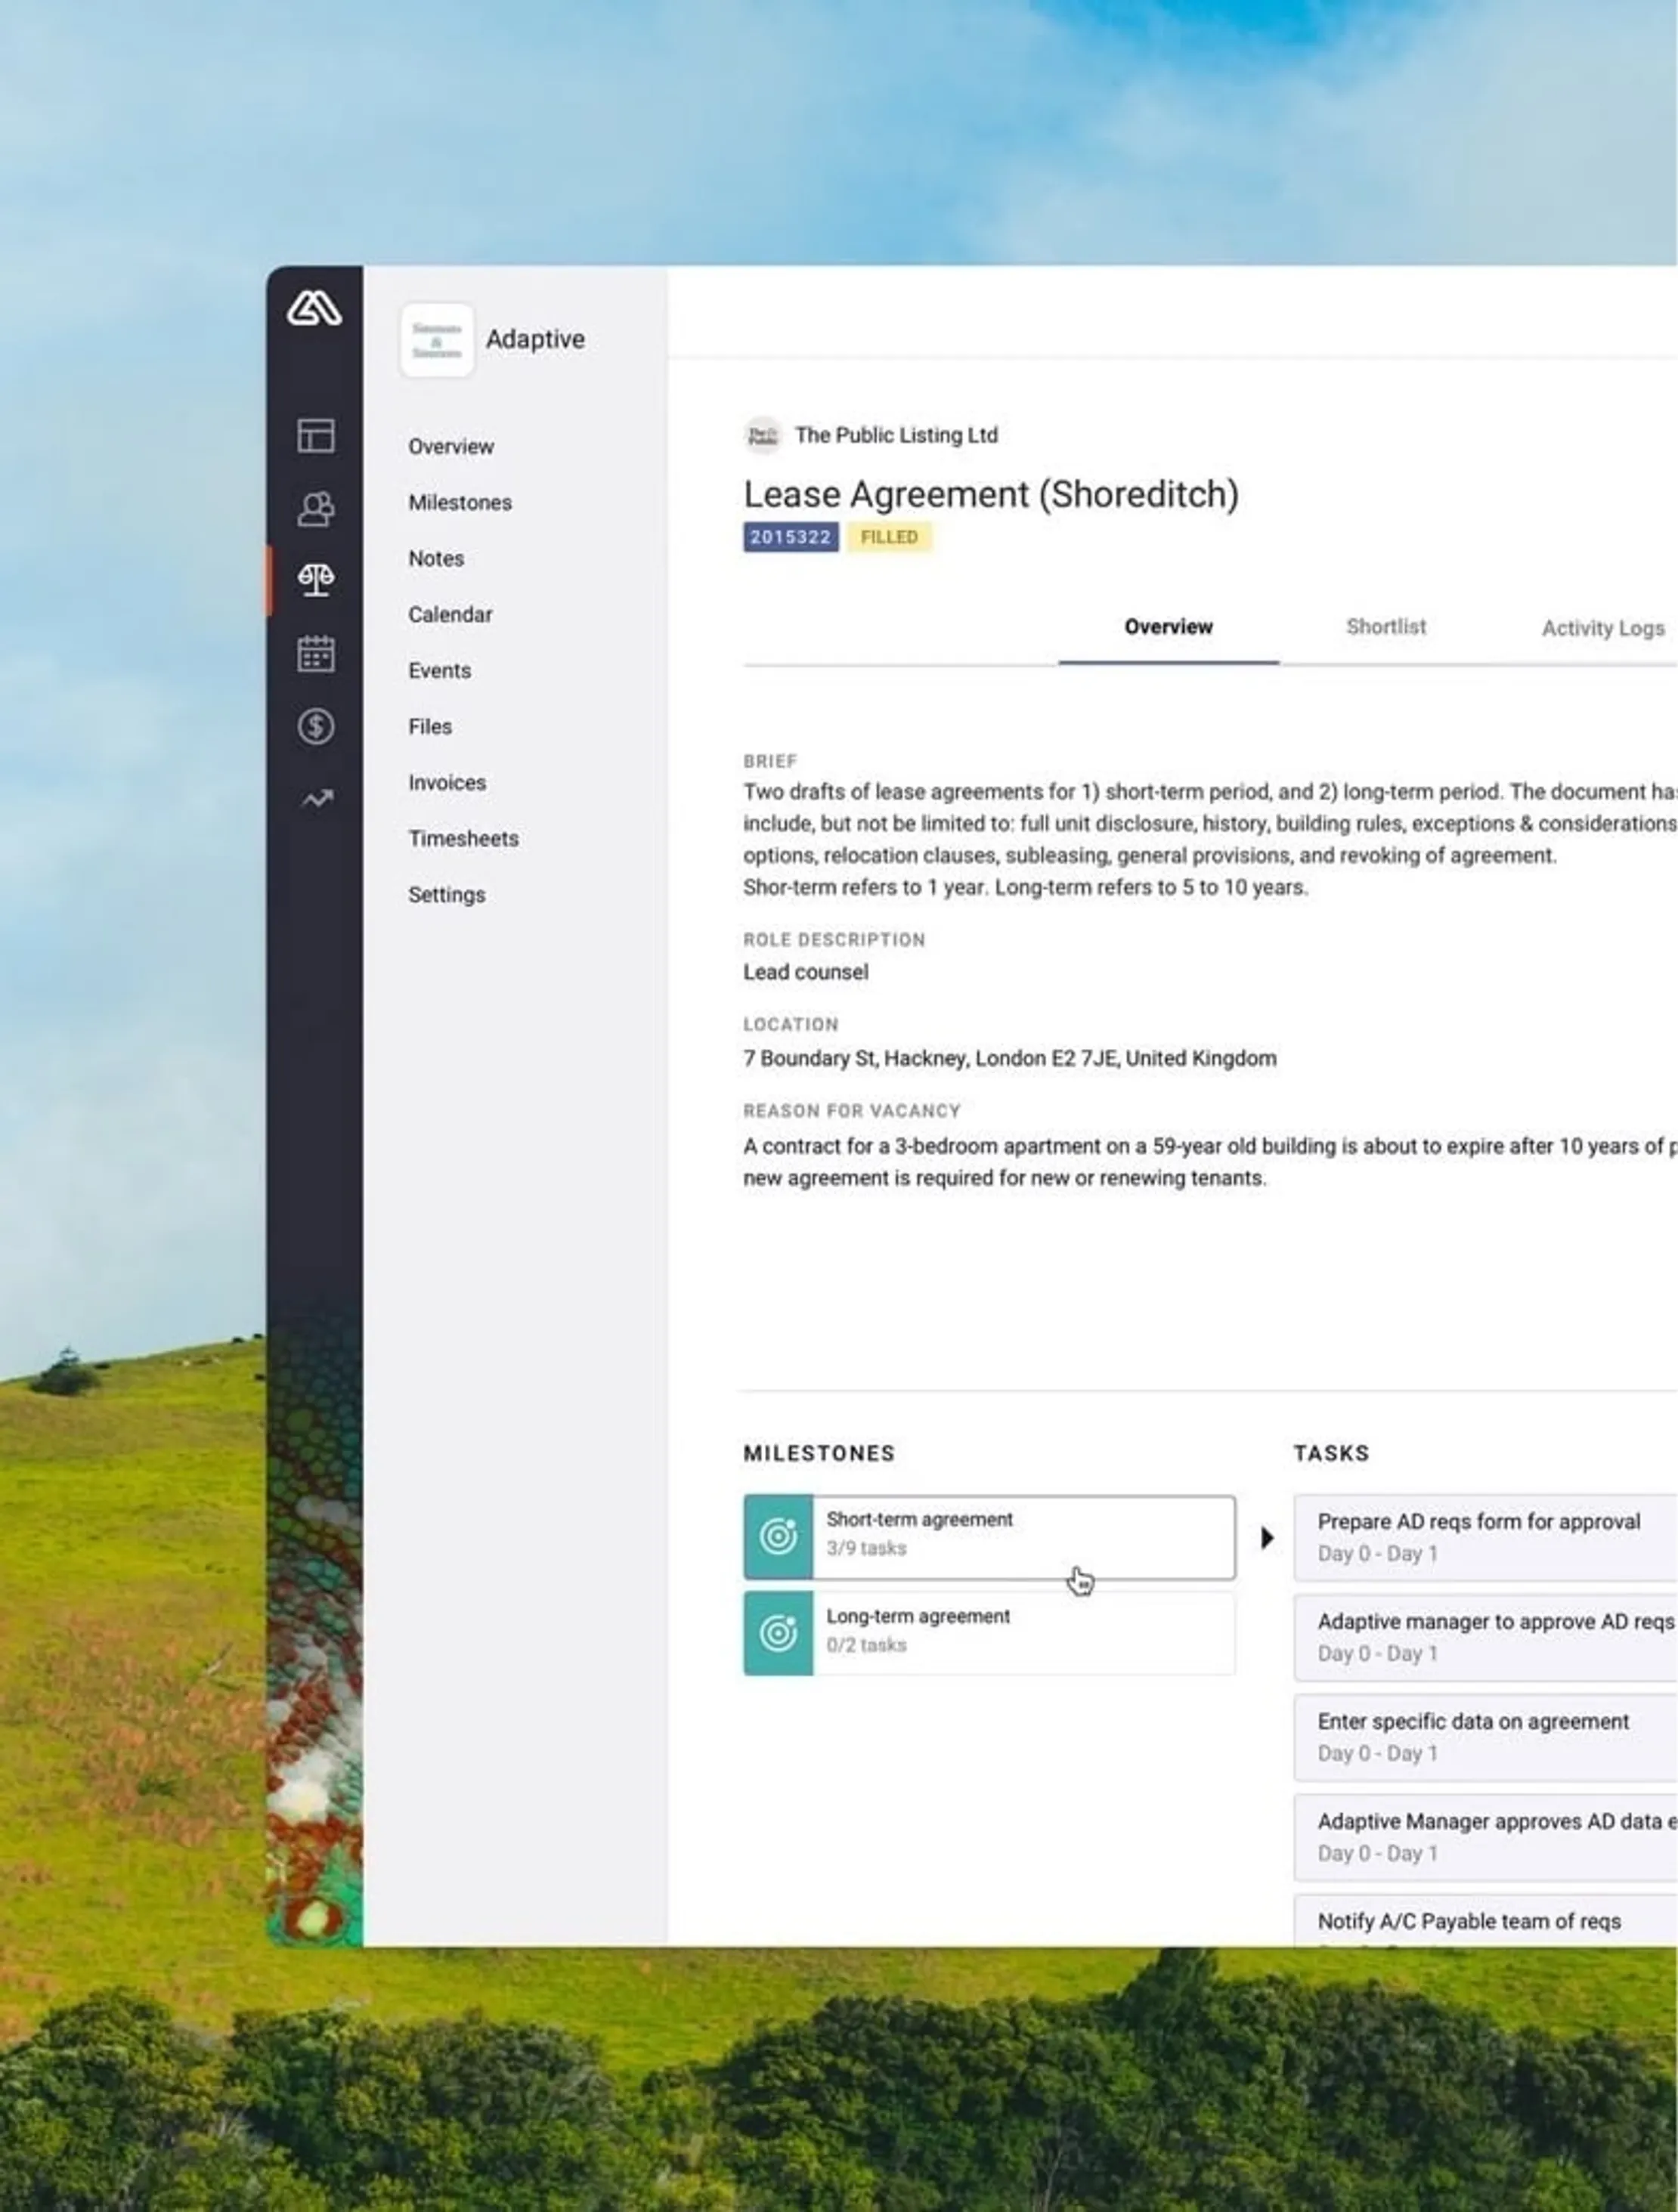The image size is (1678, 2212).
Task: Click The Public Listing Ltd company link
Action: [895, 435]
